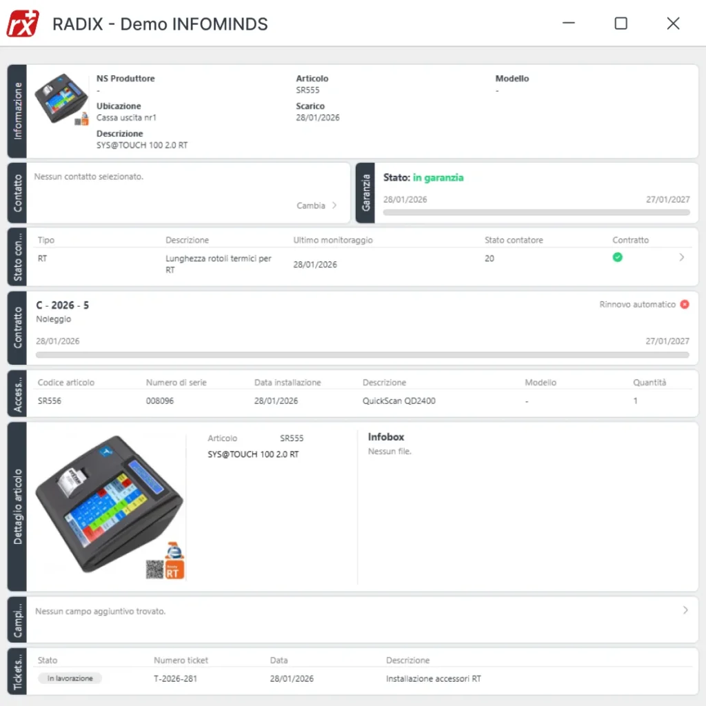Click the QR code icon in article detail

(155, 569)
